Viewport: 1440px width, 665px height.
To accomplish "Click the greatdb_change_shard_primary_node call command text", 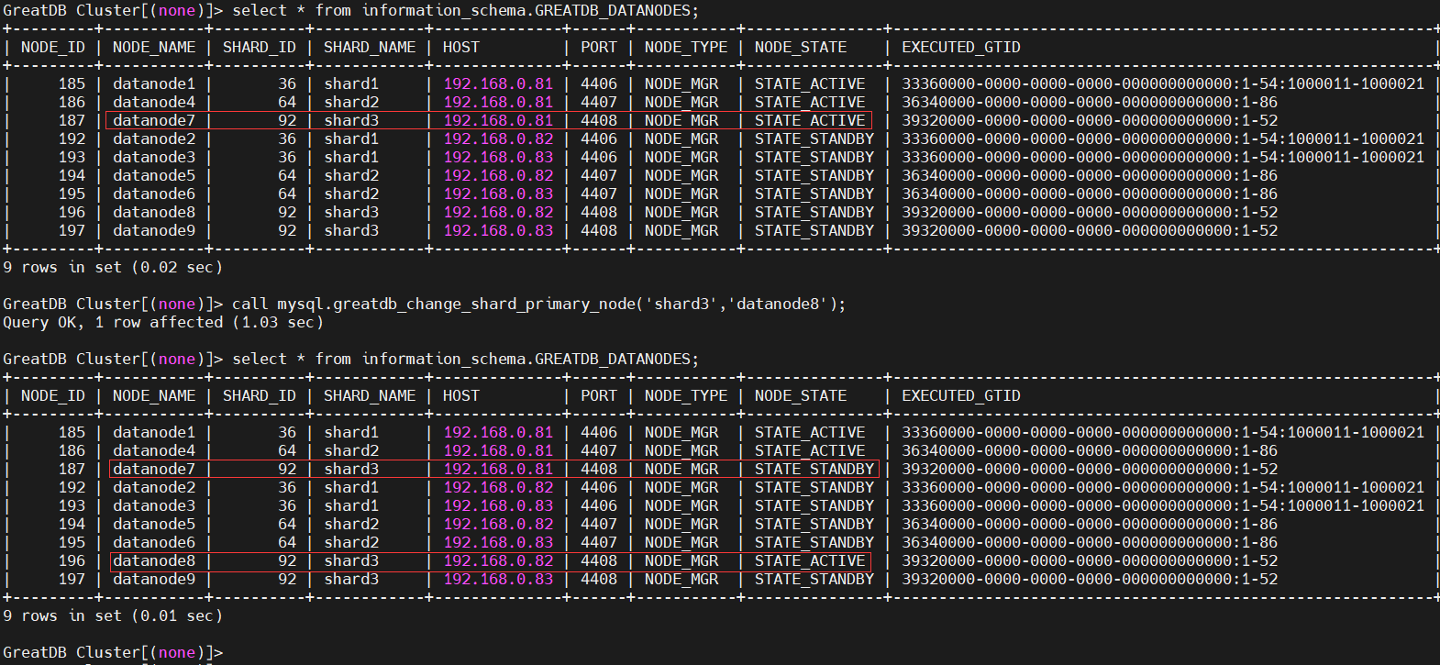I will coord(539,304).
